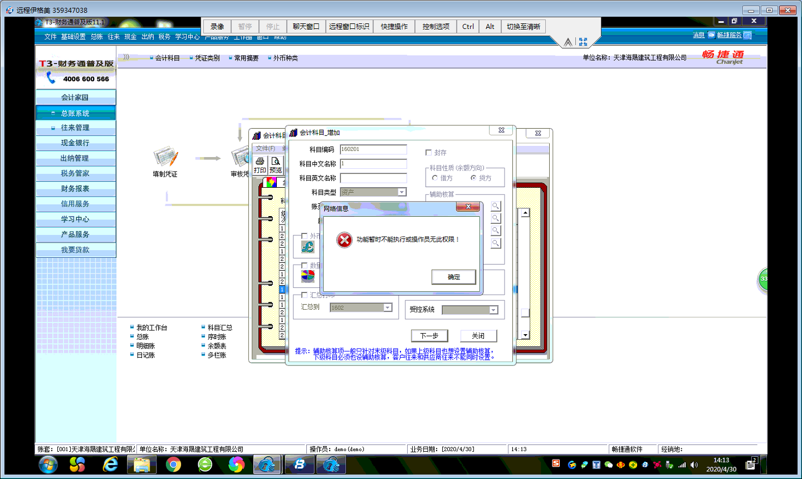Click the Sogou input method tray icon
This screenshot has width=802, height=479.
tap(556, 463)
